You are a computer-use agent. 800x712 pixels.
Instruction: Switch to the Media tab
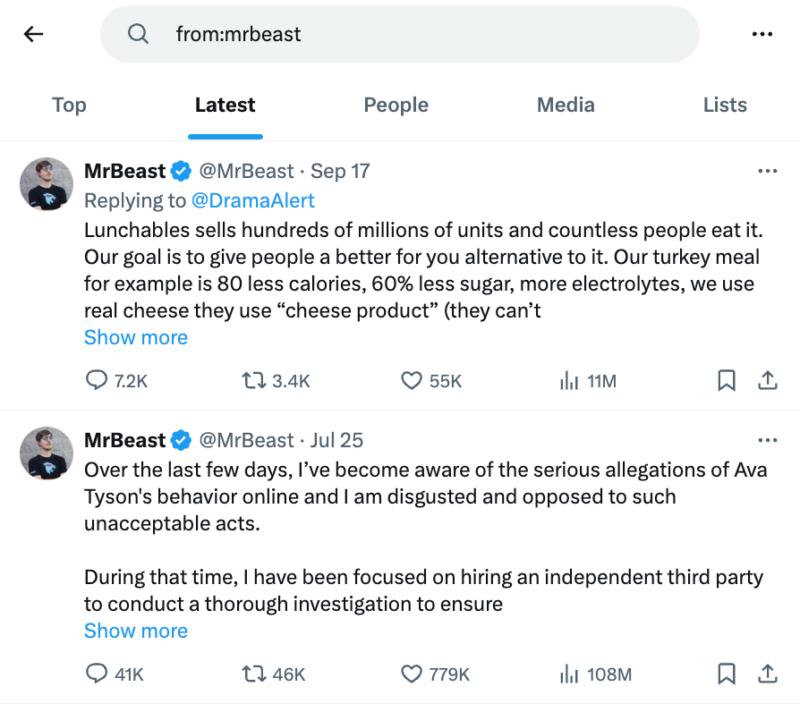click(565, 105)
